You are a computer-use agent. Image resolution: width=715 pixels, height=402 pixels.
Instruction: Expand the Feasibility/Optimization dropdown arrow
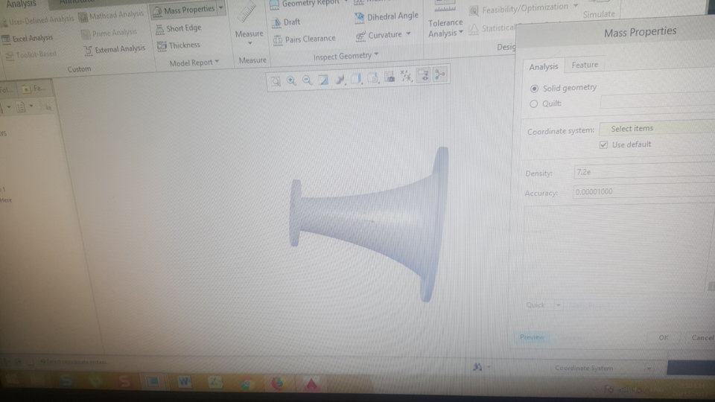576,6
